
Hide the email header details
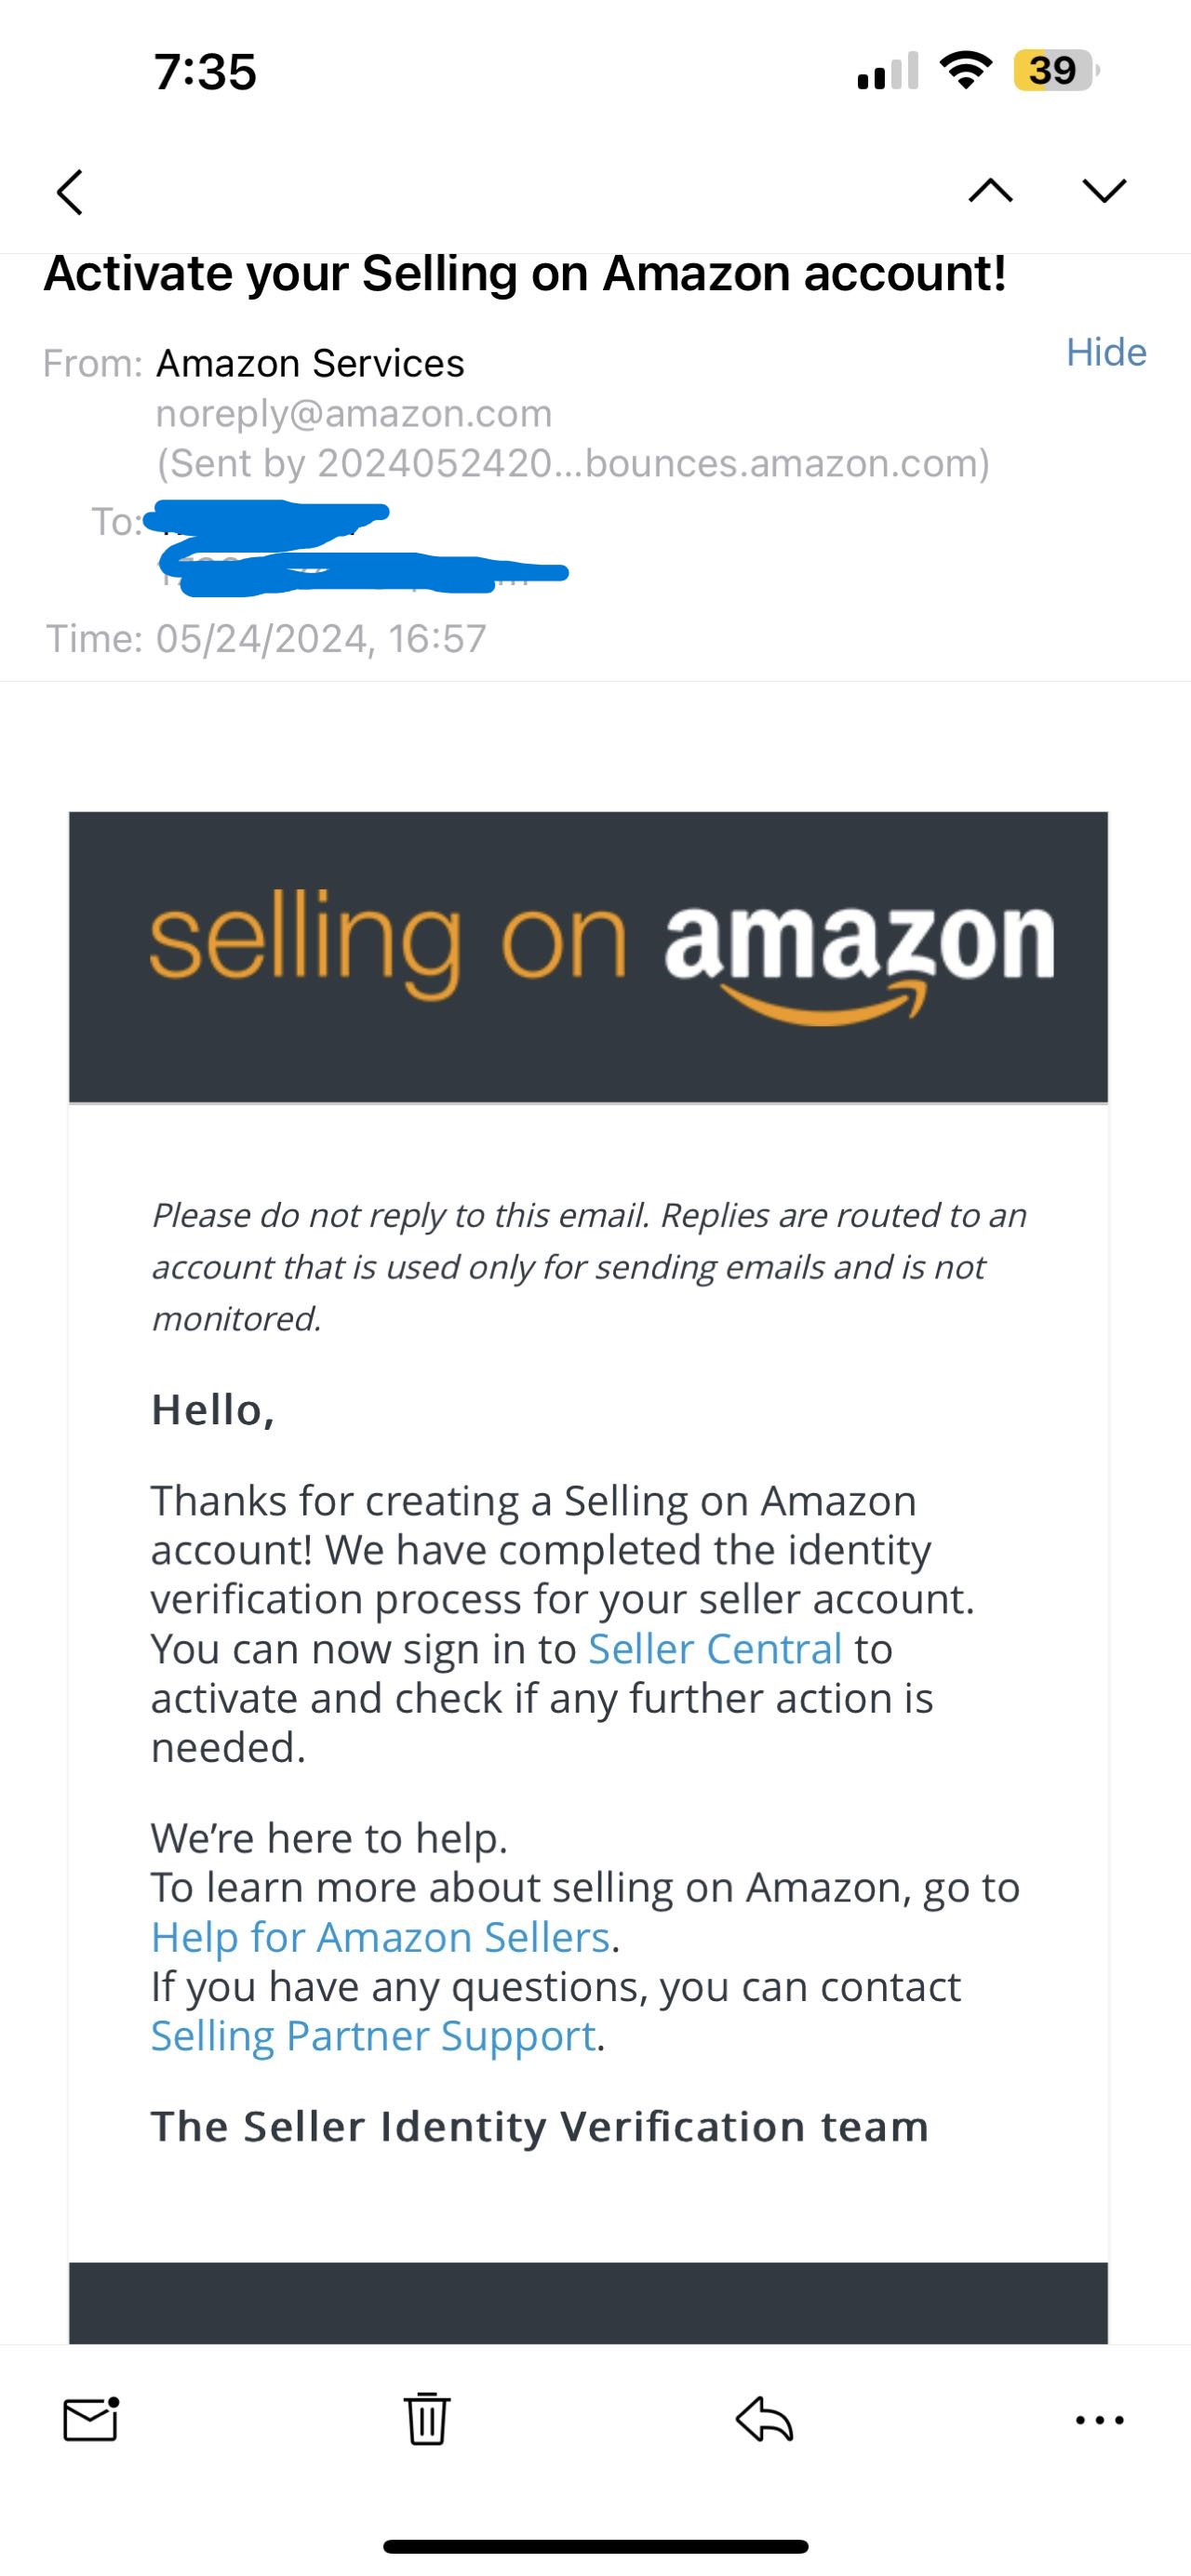tap(1106, 352)
